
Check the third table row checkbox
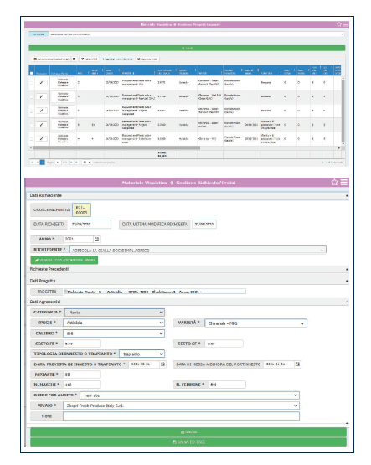pos(32,111)
